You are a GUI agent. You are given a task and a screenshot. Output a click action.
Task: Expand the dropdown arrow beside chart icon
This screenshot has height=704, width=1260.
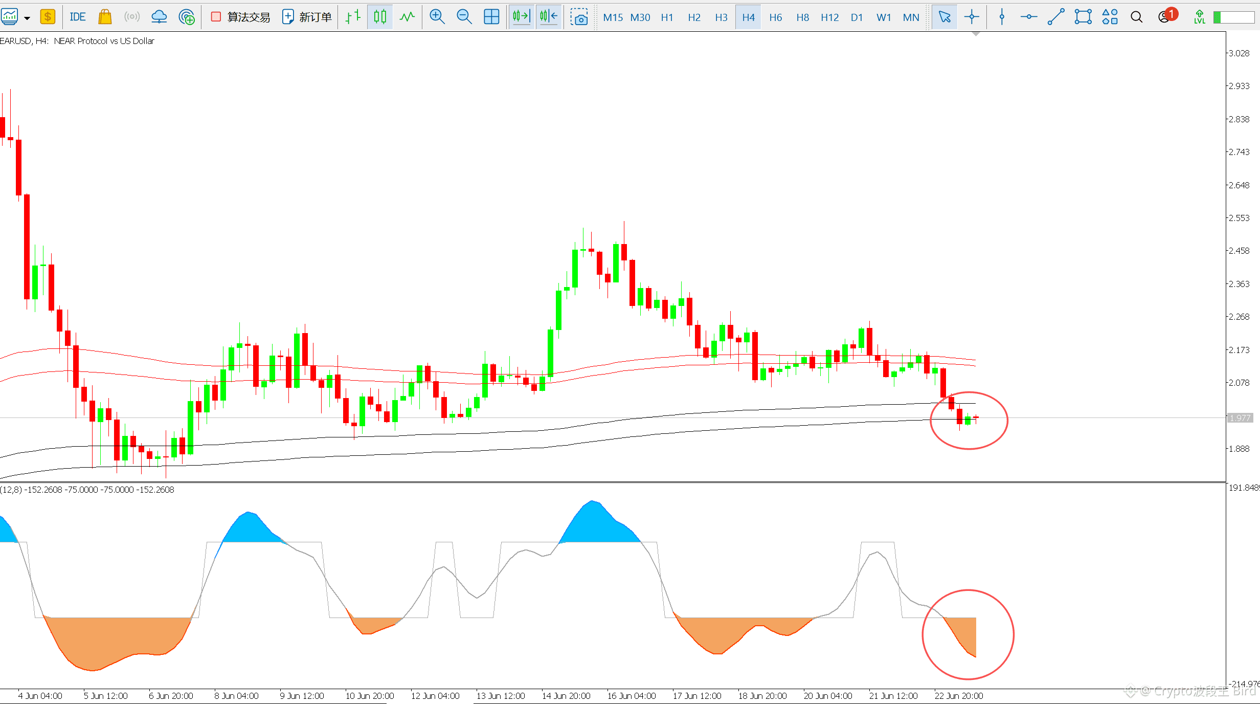tap(27, 18)
